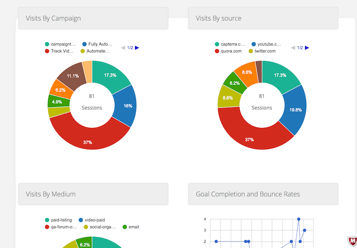Go to next legend page in Visits By source
This screenshot has height=248, width=357.
pyautogui.click(x=307, y=48)
